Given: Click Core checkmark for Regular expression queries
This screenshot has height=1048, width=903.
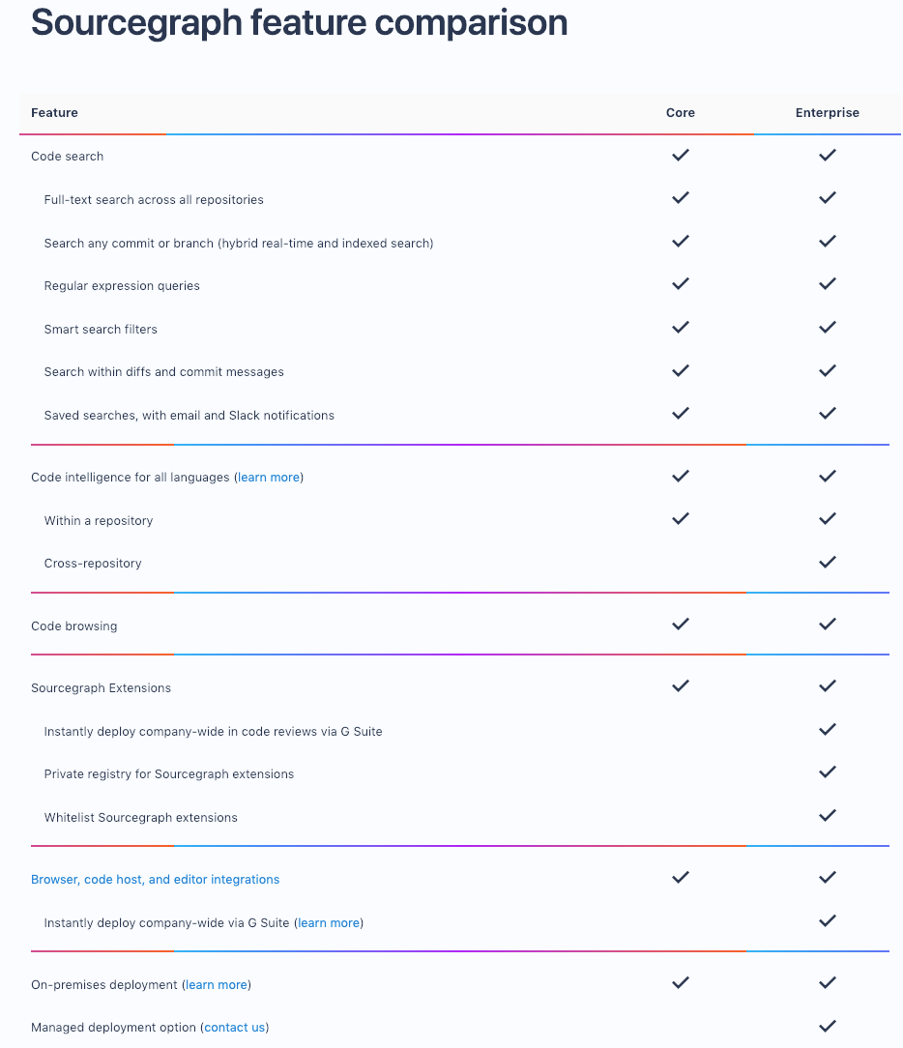Looking at the screenshot, I should click(681, 284).
